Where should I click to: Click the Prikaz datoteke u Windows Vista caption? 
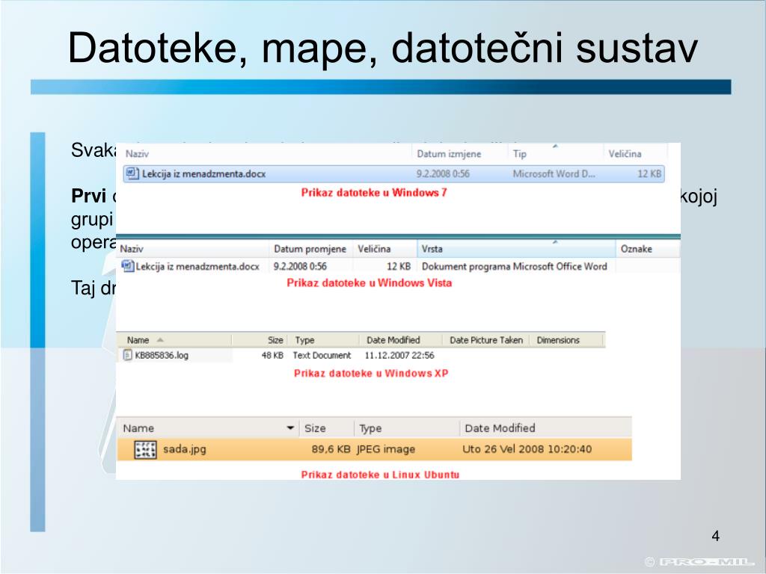tap(369, 283)
